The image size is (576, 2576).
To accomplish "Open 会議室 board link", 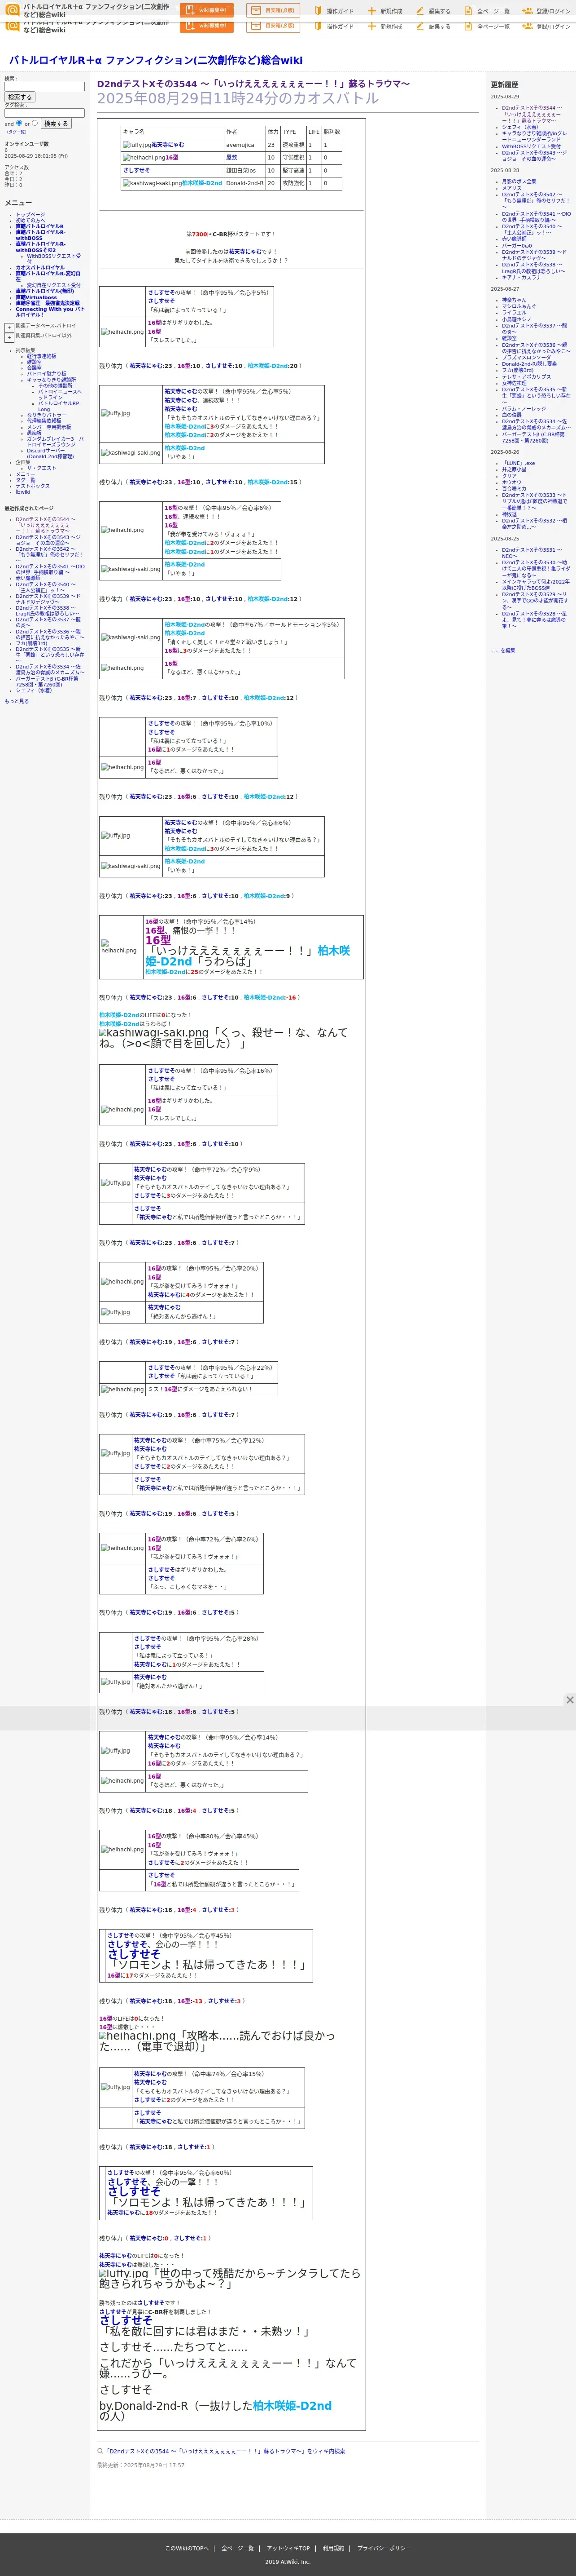I will pos(34,368).
